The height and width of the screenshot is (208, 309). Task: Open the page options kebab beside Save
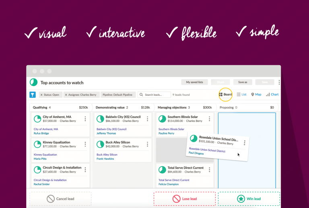[279, 82]
